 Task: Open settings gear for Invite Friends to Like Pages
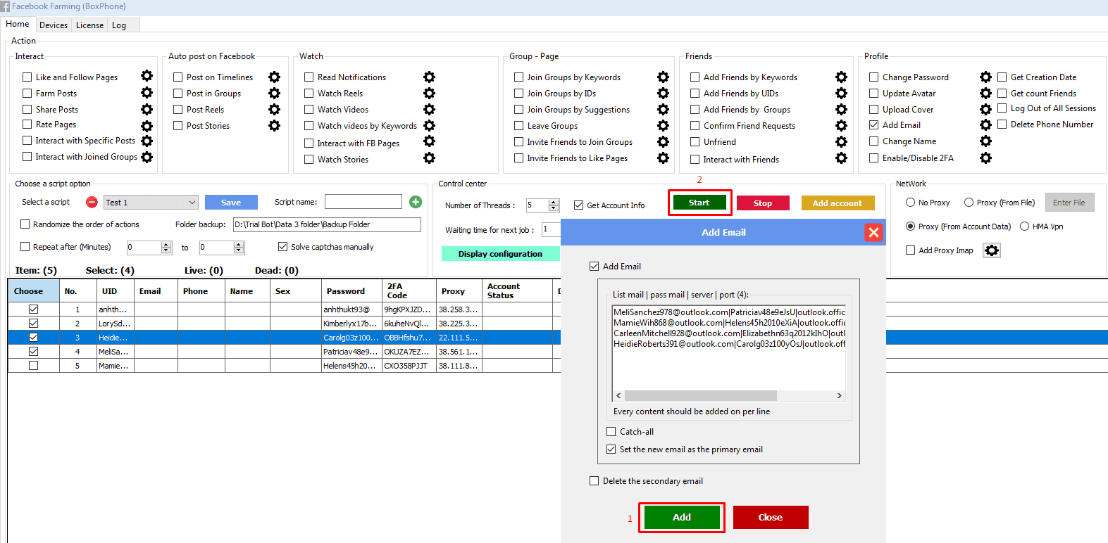663,158
